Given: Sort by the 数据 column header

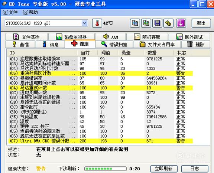Looking at the screenshot, I should click(159, 53).
